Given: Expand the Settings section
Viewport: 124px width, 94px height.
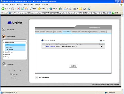Looking at the screenshot, I should click(x=4, y=57).
